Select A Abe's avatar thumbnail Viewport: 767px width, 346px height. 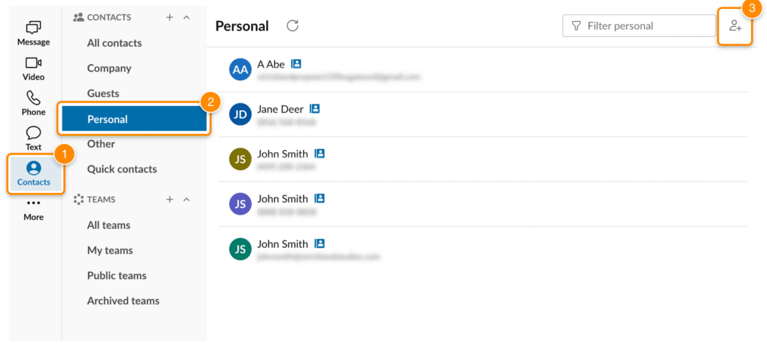(x=240, y=69)
